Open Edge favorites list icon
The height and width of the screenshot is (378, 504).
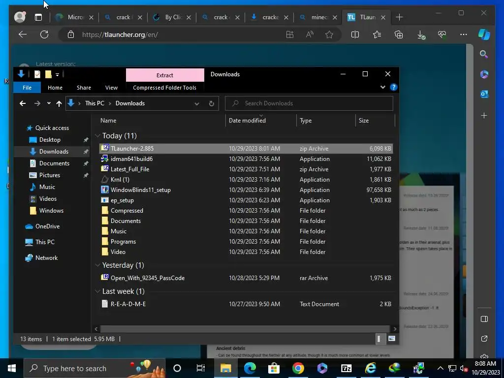click(377, 34)
